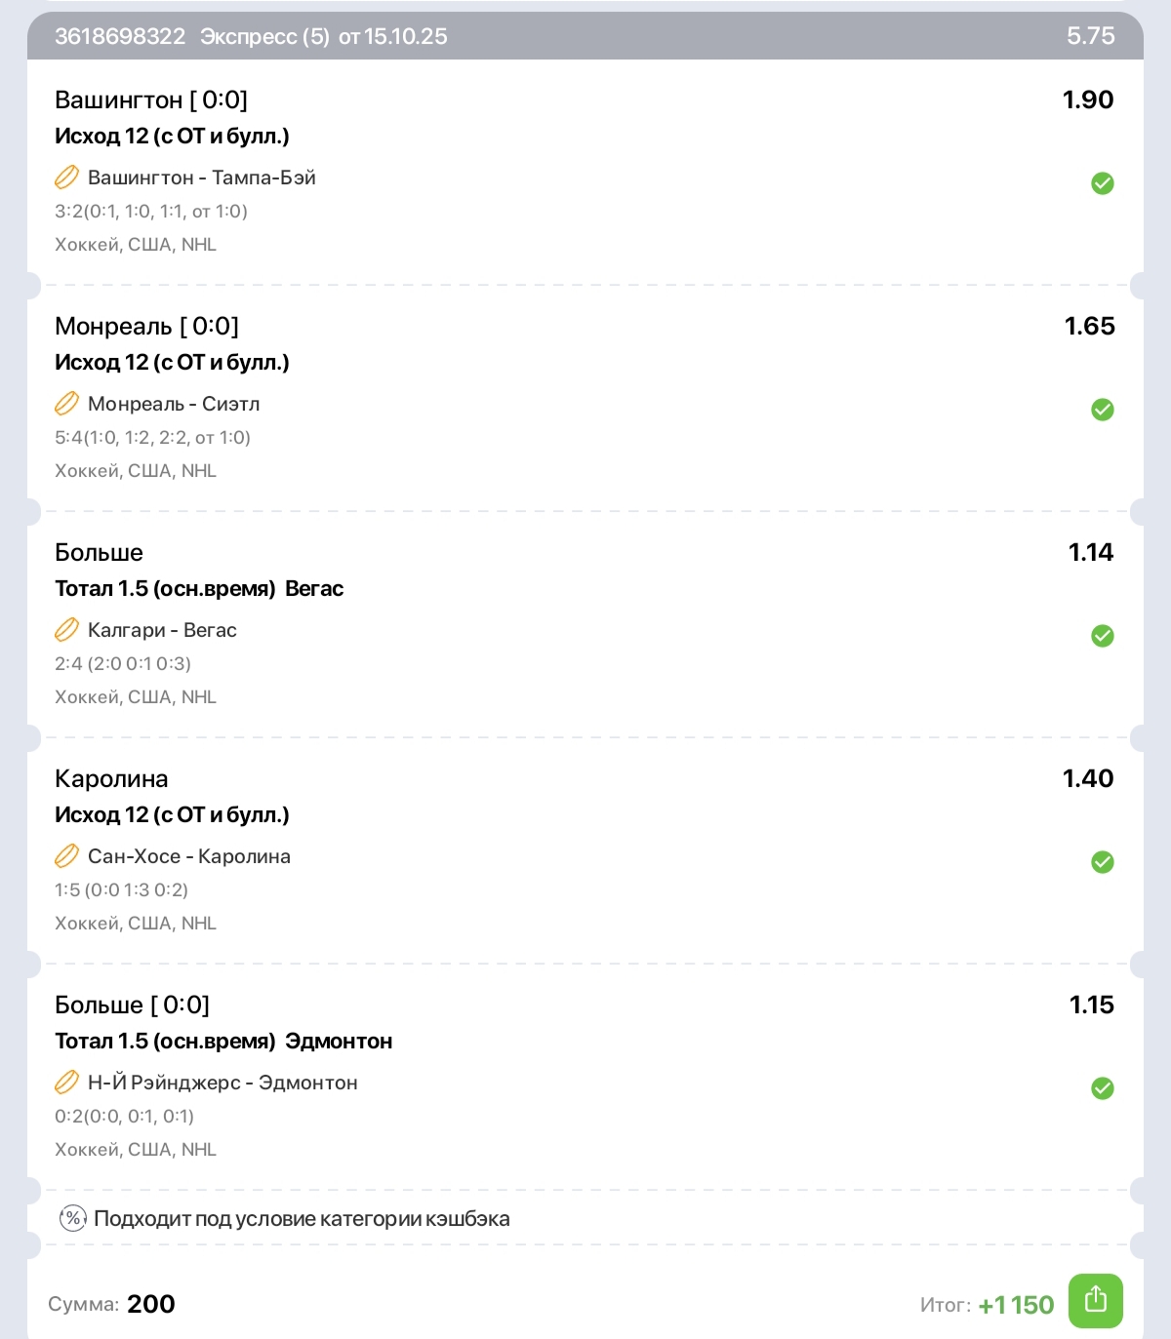This screenshot has width=1171, height=1339.
Task: Tap the green share button
Action: point(1095,1300)
